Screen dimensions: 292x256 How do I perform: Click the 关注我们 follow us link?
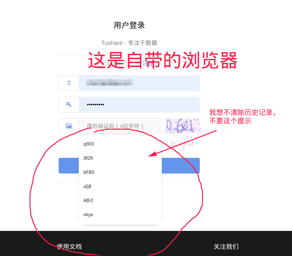[226, 247]
